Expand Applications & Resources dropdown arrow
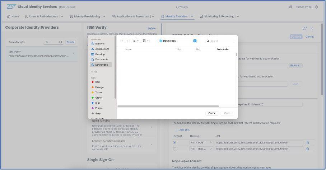 tap(153, 16)
